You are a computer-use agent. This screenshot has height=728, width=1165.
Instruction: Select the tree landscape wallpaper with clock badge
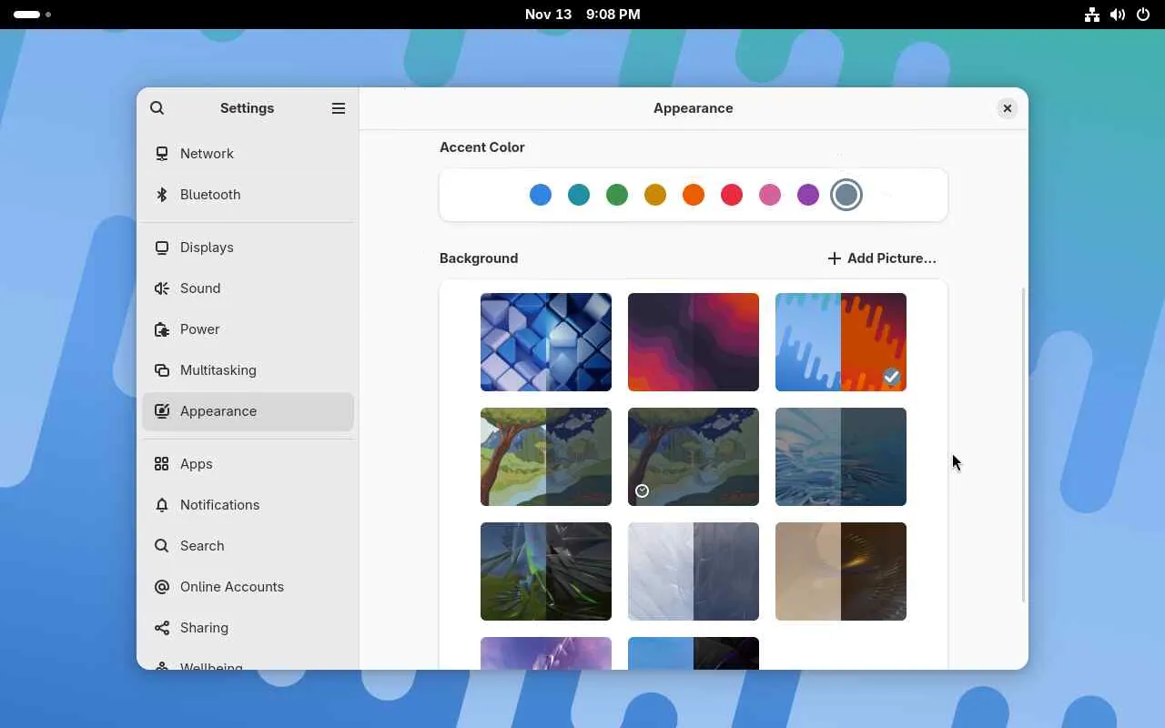tap(694, 457)
